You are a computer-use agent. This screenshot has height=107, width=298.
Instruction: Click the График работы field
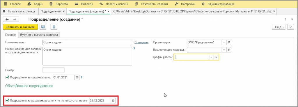click(191, 57)
